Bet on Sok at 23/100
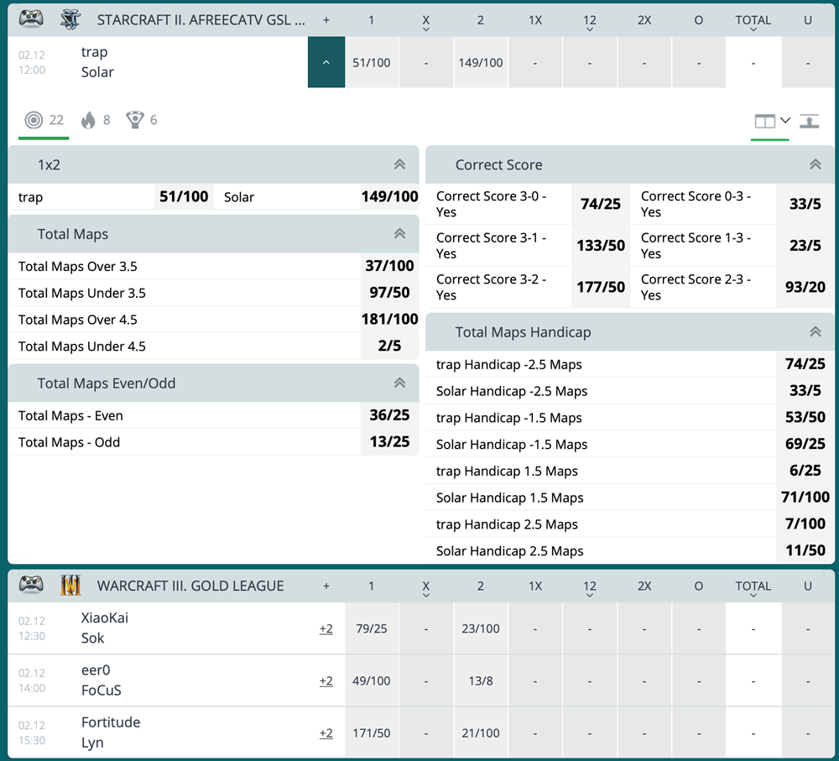839x761 pixels. [x=481, y=628]
